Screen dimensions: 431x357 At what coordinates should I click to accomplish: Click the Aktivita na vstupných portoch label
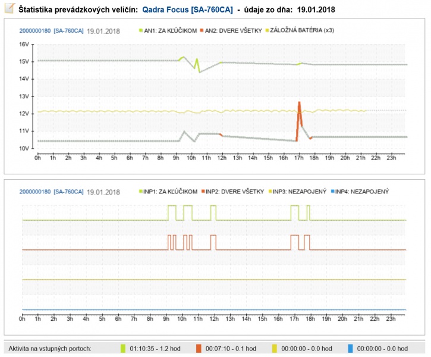pyautogui.click(x=50, y=349)
